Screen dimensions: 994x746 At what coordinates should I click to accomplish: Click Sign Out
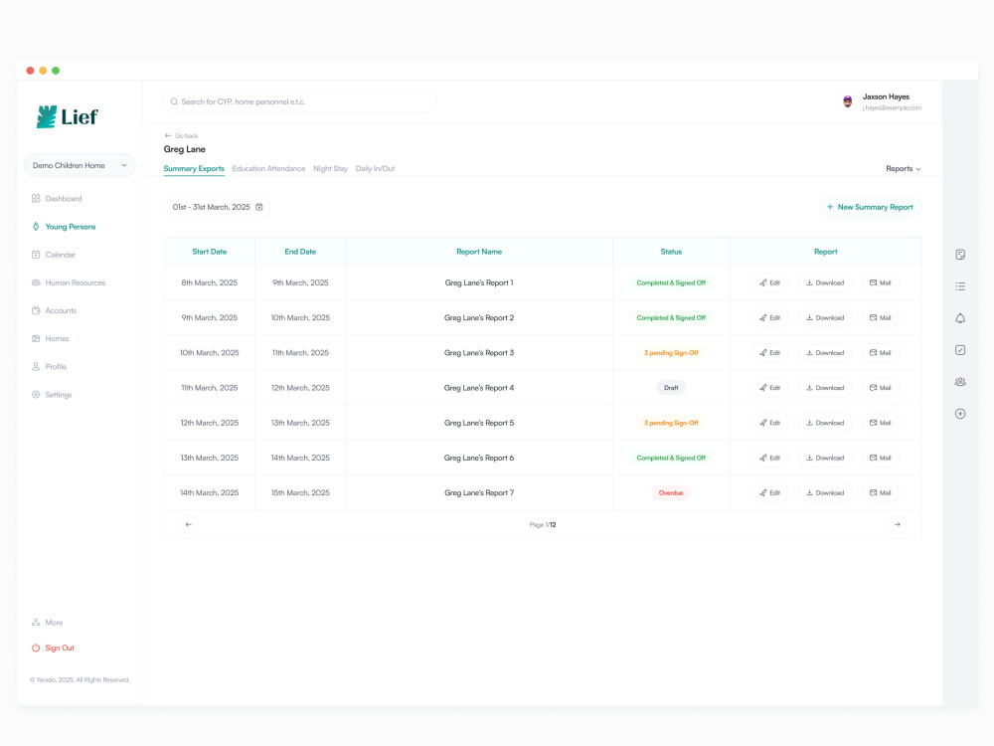[x=53, y=648]
